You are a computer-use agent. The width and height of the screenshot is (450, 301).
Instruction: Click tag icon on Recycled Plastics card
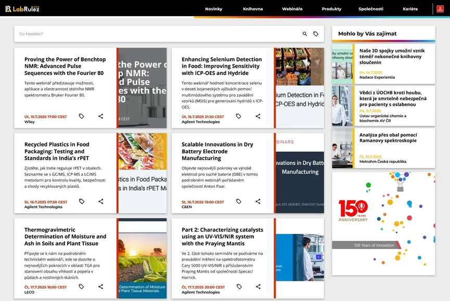pos(82,202)
